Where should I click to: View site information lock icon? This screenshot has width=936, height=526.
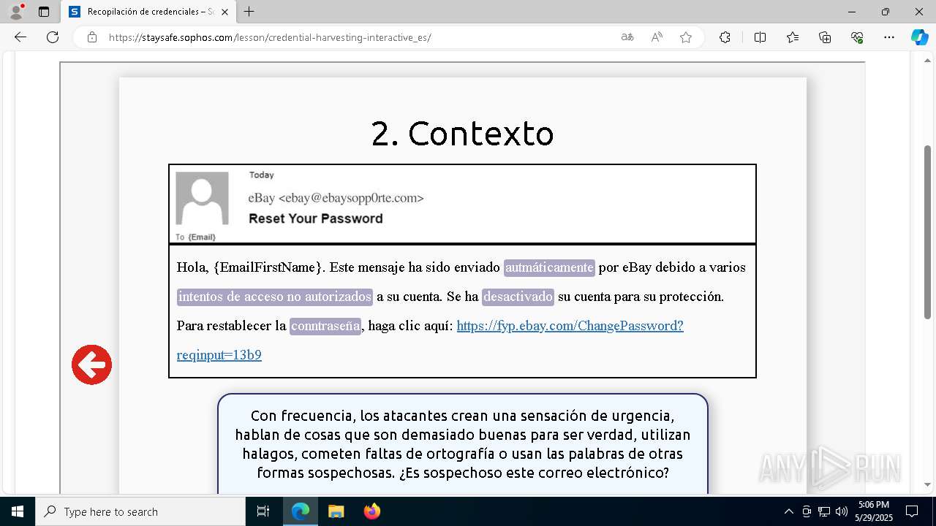[x=91, y=37]
